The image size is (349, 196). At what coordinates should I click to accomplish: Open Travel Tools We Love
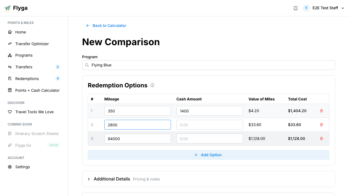(34, 112)
